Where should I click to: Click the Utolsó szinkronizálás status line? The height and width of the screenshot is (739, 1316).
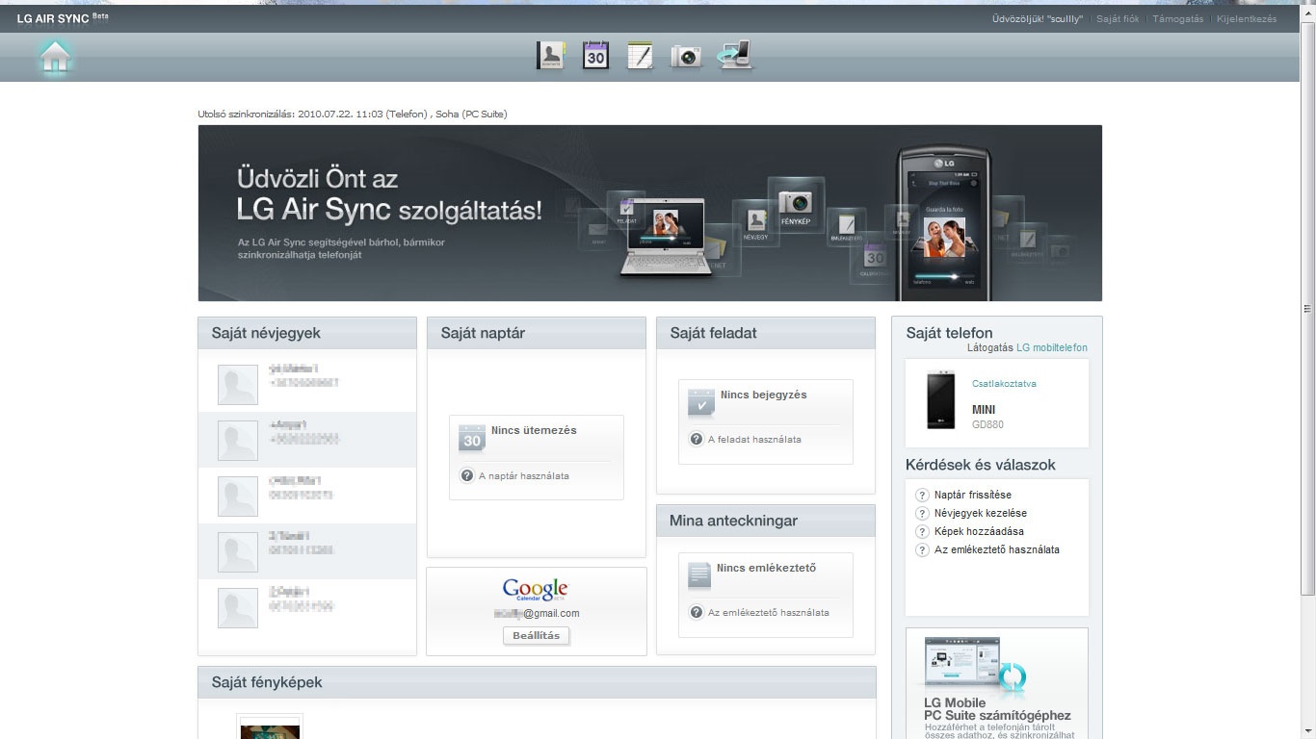(353, 115)
